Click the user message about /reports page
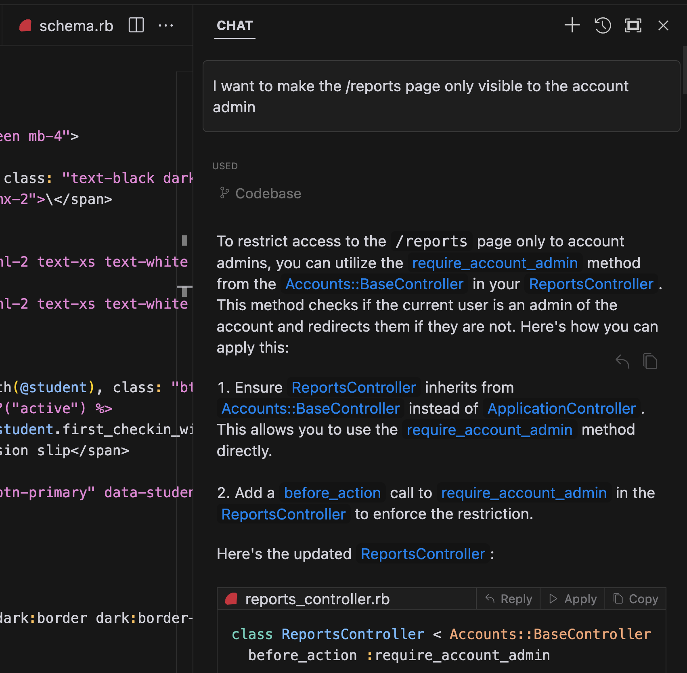This screenshot has width=687, height=673. 441,97
